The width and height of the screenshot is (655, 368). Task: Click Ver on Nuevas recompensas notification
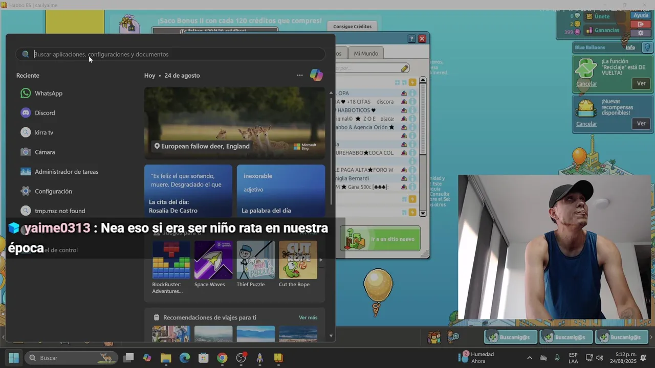click(x=641, y=123)
